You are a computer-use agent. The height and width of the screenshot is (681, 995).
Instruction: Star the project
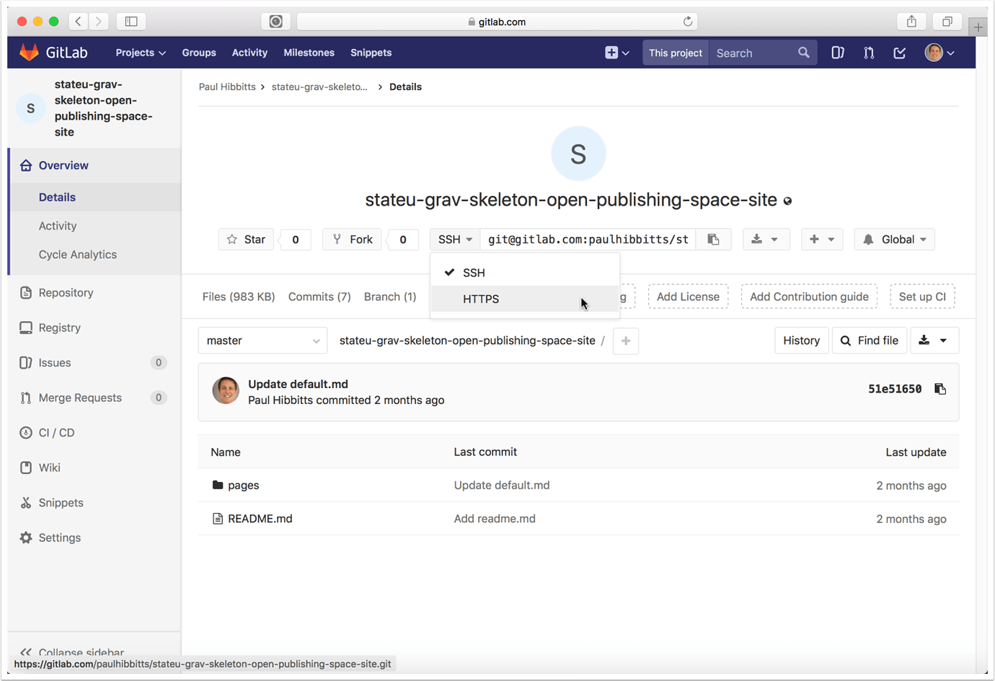click(246, 239)
